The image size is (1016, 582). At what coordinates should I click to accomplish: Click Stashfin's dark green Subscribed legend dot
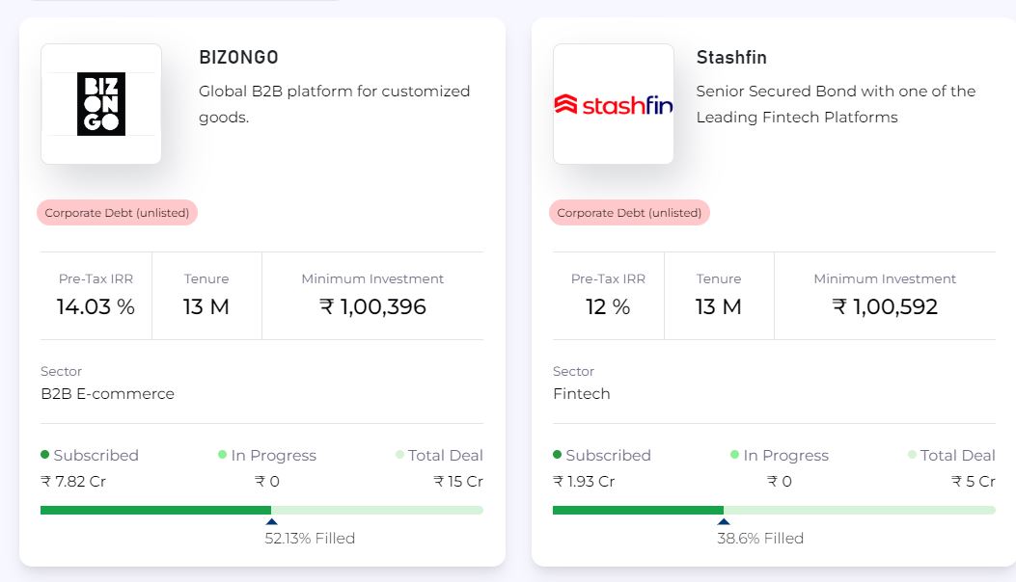coord(558,455)
